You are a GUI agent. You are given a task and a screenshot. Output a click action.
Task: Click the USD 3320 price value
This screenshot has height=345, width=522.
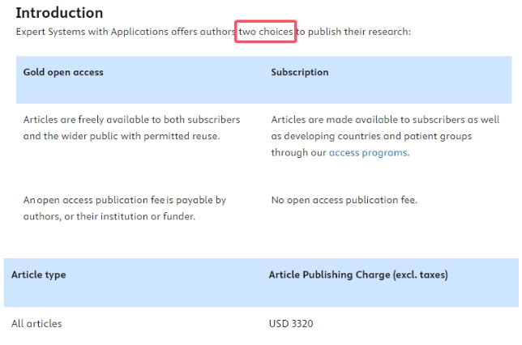click(291, 324)
